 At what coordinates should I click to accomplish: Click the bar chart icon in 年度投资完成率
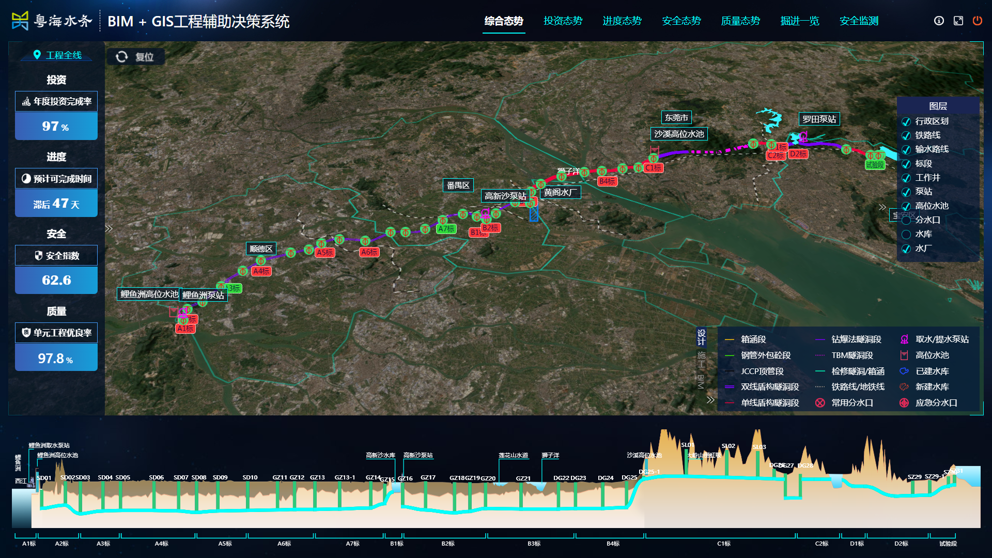(x=26, y=101)
